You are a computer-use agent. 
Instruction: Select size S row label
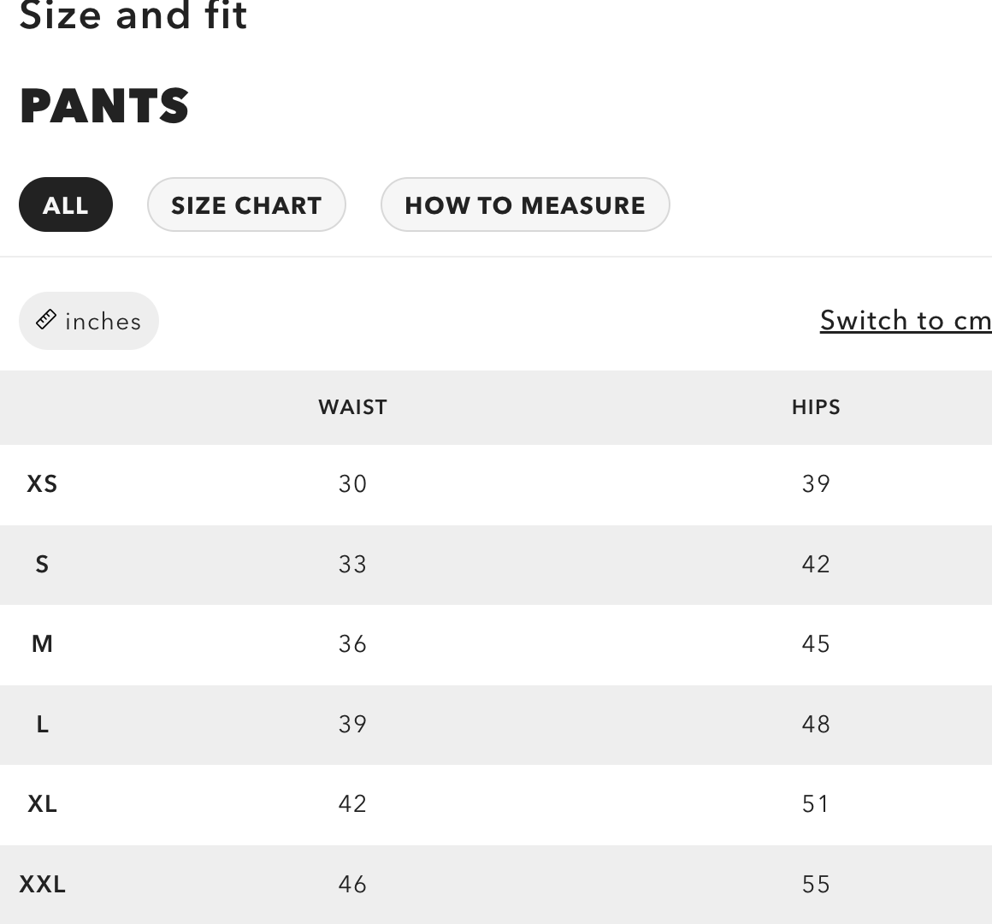pyautogui.click(x=42, y=565)
